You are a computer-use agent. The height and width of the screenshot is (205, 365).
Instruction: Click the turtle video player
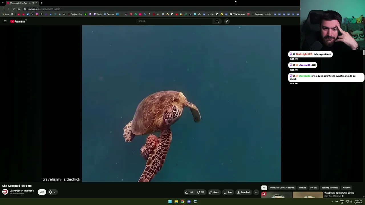[x=181, y=104]
